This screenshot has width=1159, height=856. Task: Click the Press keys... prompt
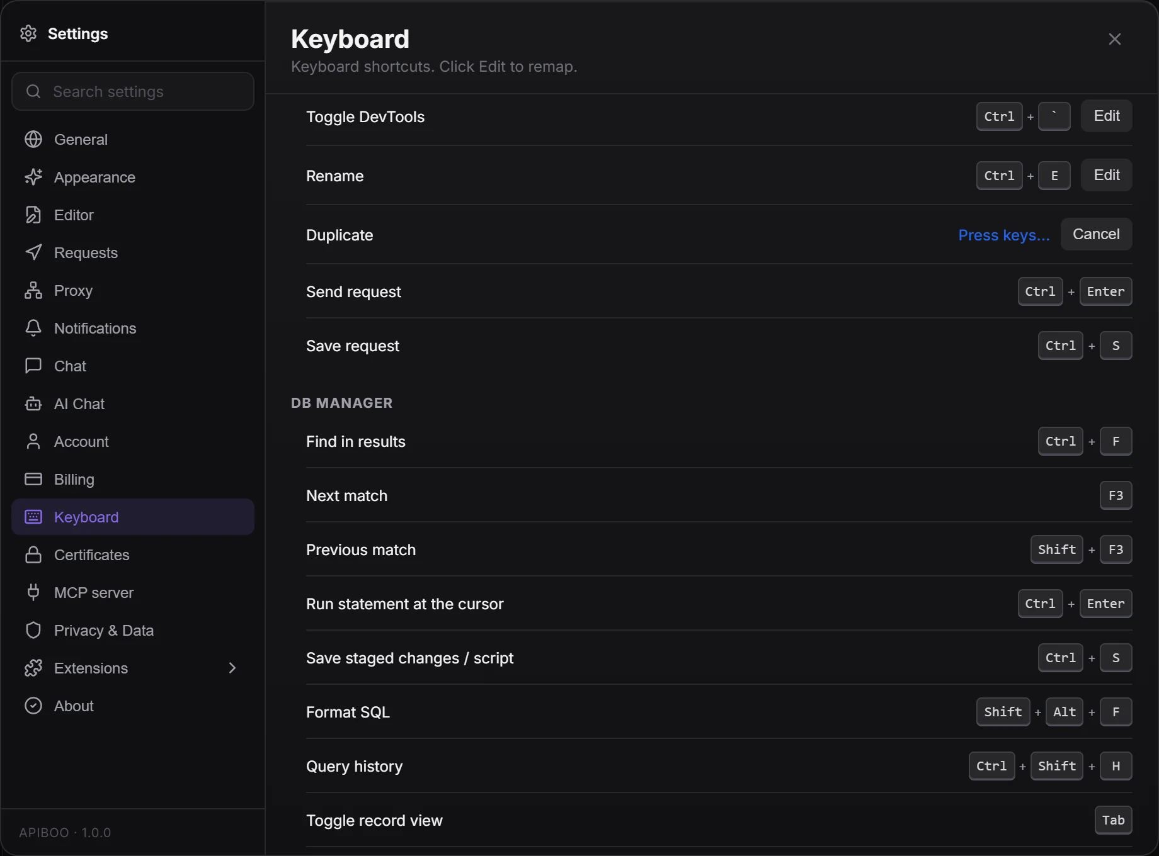[x=1004, y=235]
